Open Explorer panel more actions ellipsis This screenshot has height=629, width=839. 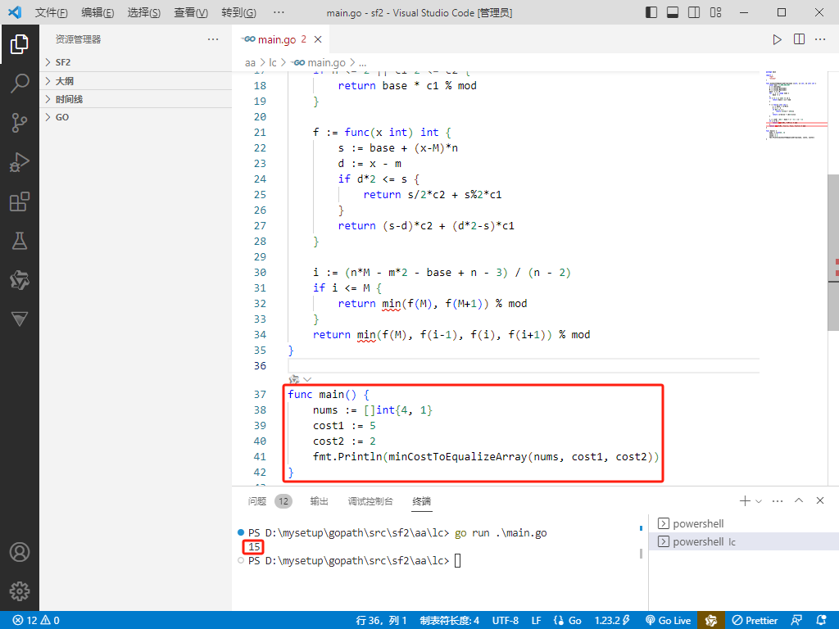[213, 39]
